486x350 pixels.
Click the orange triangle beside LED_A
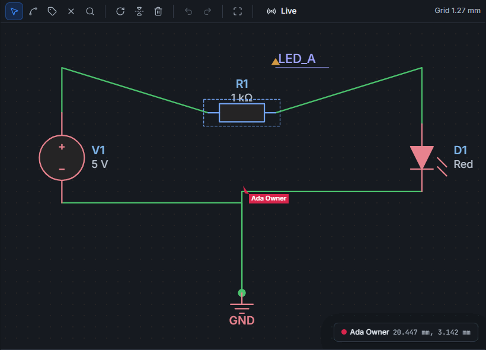[x=275, y=62]
